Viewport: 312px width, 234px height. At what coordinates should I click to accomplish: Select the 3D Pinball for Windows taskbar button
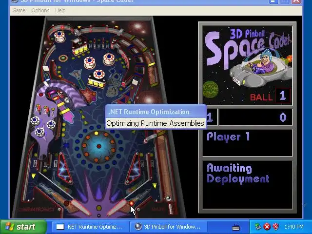169,227
